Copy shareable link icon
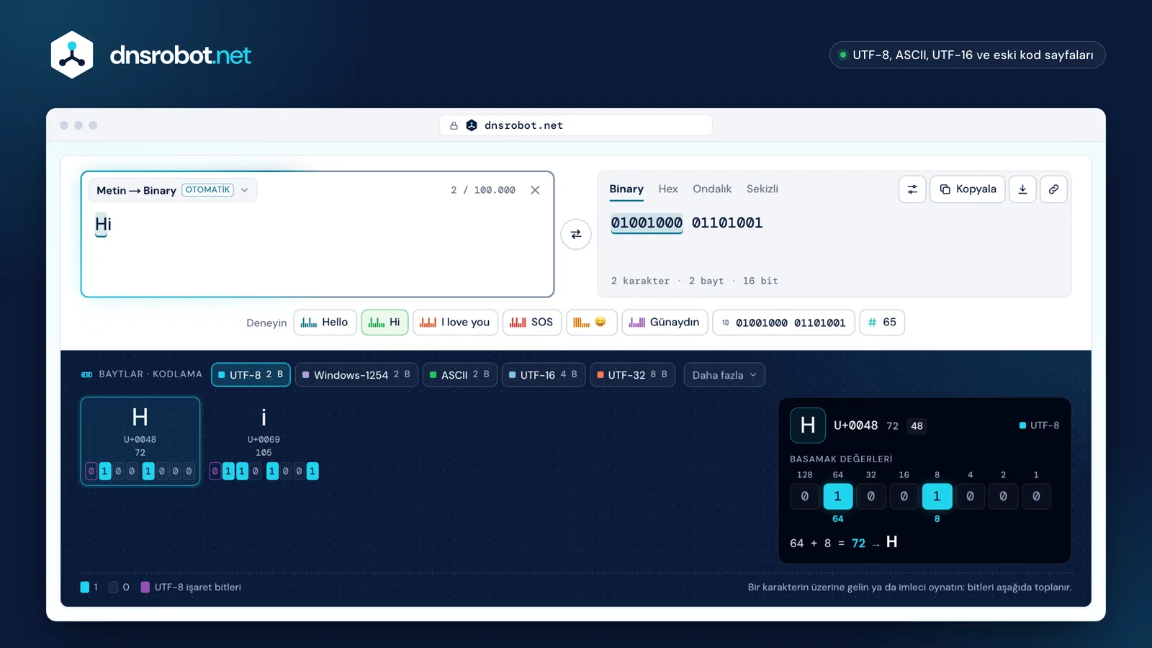 (x=1053, y=189)
